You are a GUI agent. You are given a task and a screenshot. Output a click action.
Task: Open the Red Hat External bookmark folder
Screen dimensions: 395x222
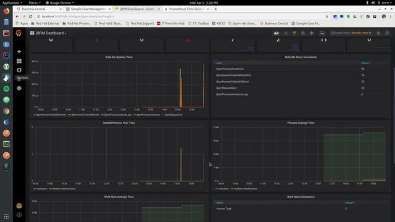click(45, 23)
